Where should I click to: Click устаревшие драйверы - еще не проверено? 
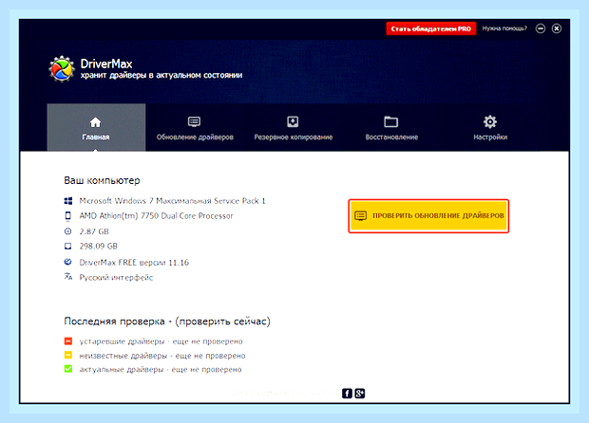pyautogui.click(x=161, y=341)
